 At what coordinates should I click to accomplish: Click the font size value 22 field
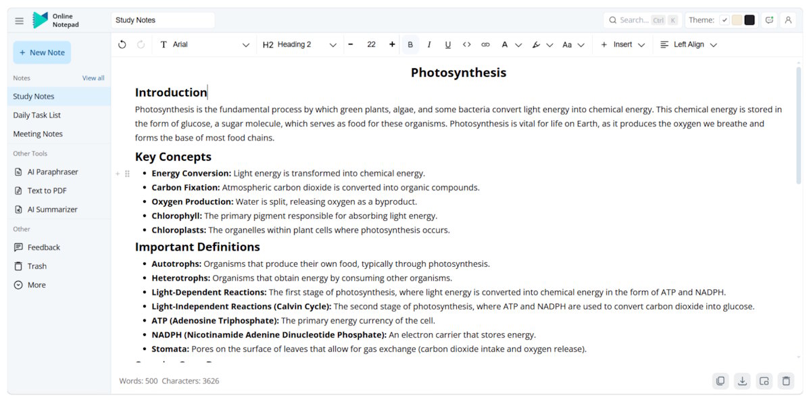(371, 45)
